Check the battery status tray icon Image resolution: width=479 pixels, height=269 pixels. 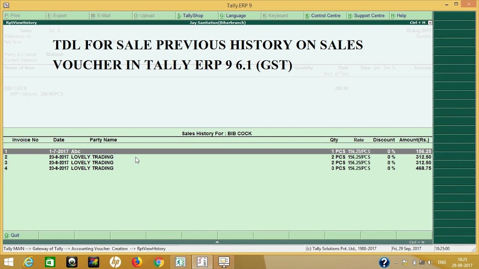[x=414, y=262]
